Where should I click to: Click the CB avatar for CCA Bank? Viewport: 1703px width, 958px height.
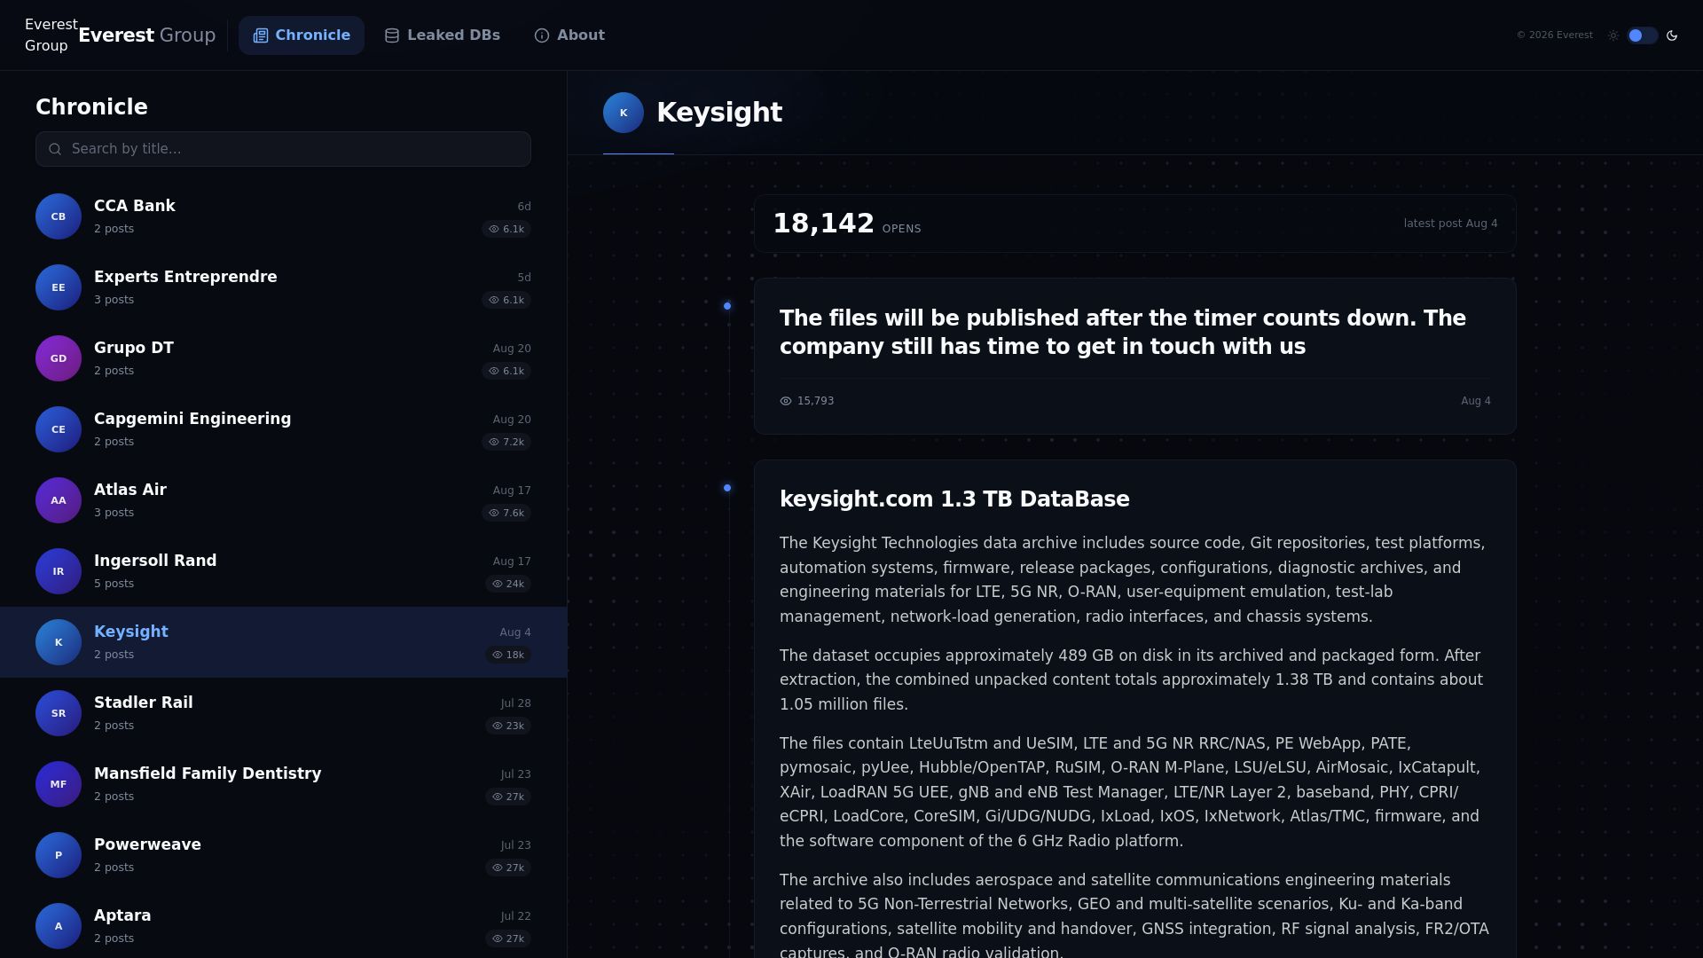59,216
